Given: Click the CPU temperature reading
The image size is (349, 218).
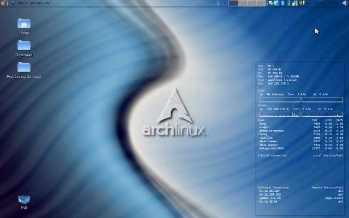Looking at the screenshot, I should click(270, 66).
